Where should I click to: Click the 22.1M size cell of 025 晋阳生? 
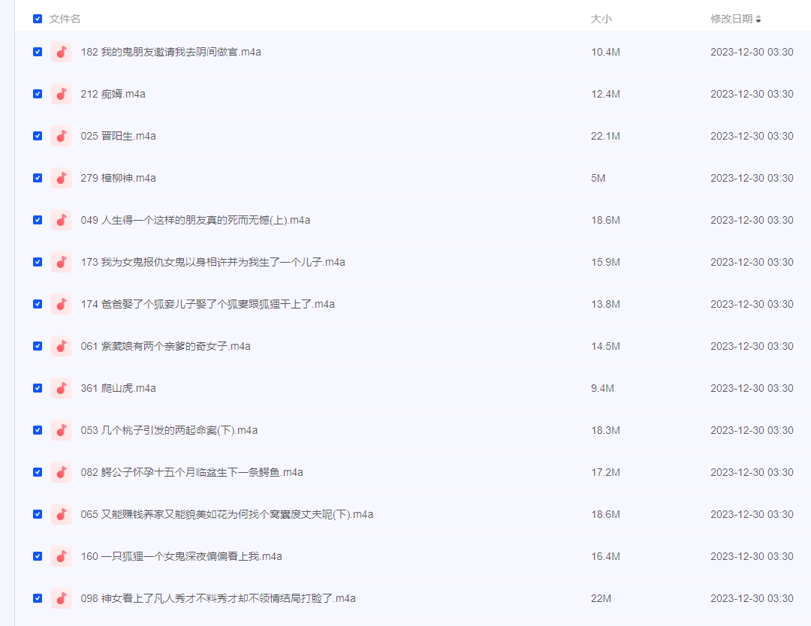pos(605,136)
